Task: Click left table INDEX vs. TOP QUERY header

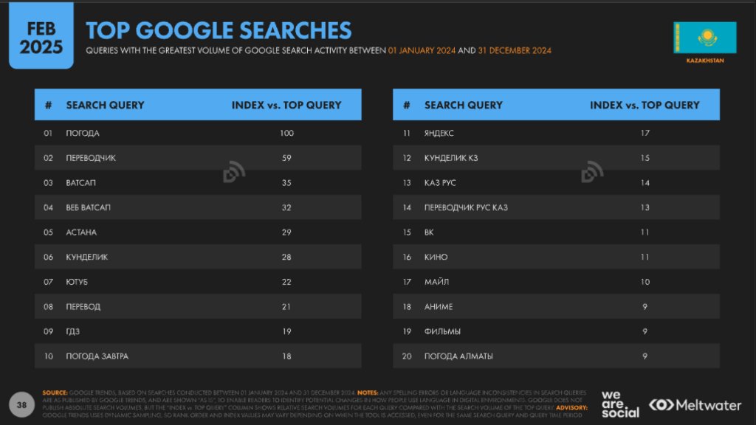Action: [286, 105]
